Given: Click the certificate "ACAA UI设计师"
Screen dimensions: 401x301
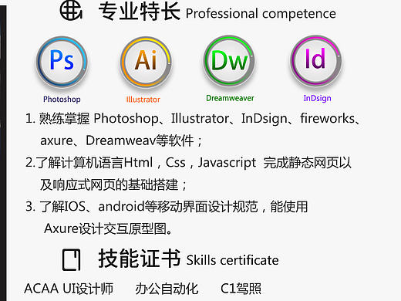Looking at the screenshot, I should [69, 289].
